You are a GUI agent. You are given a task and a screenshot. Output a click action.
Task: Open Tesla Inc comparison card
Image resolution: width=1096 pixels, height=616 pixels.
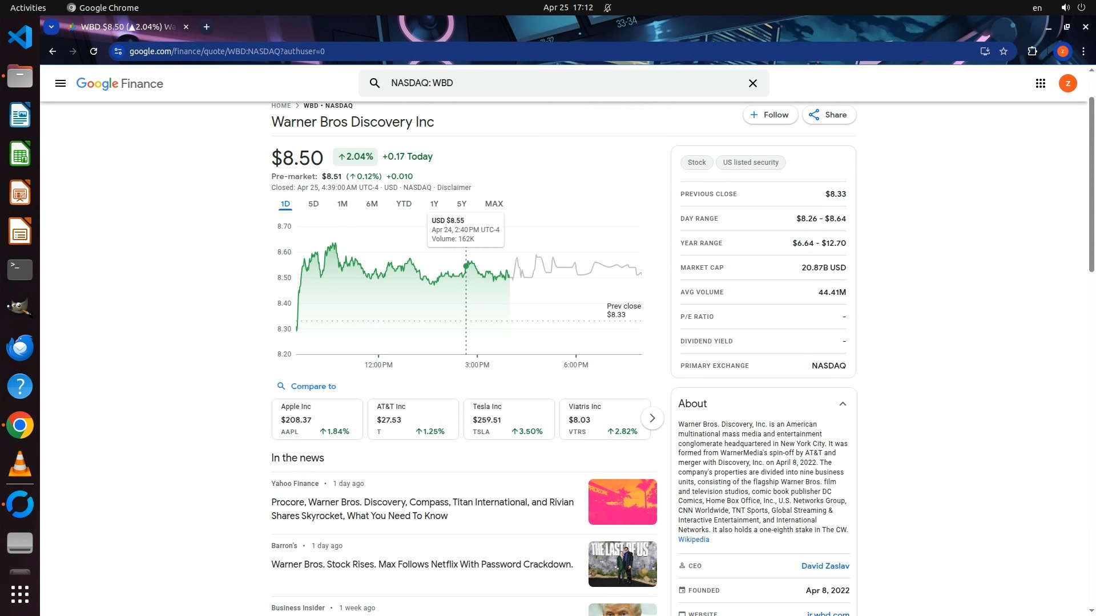(x=508, y=419)
